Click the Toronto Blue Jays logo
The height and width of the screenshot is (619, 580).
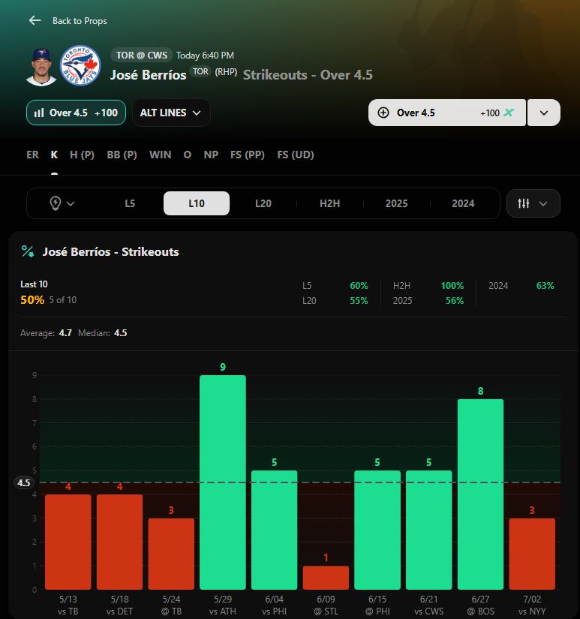80,65
